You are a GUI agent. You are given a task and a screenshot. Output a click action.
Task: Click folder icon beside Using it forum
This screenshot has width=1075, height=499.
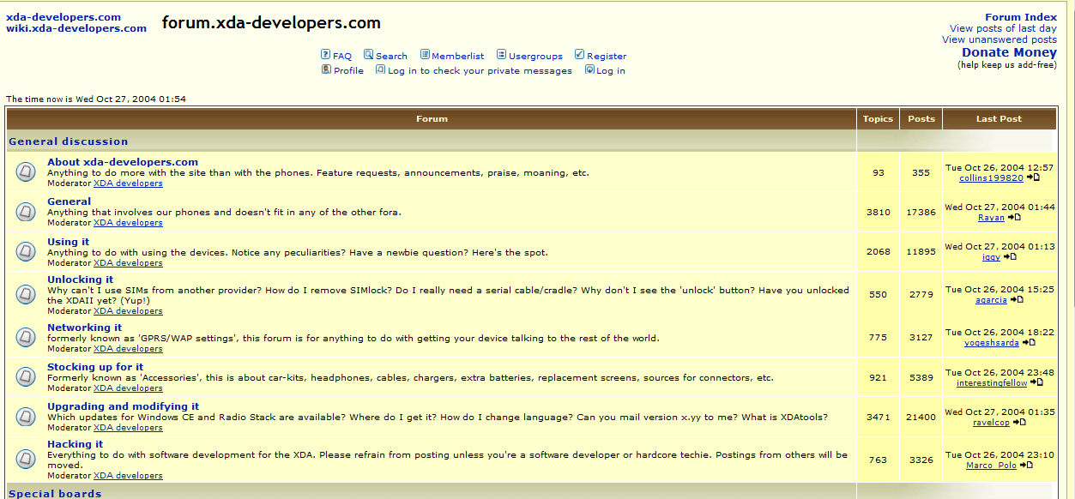pos(26,252)
